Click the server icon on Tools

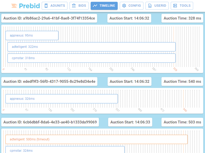pos(175,6)
